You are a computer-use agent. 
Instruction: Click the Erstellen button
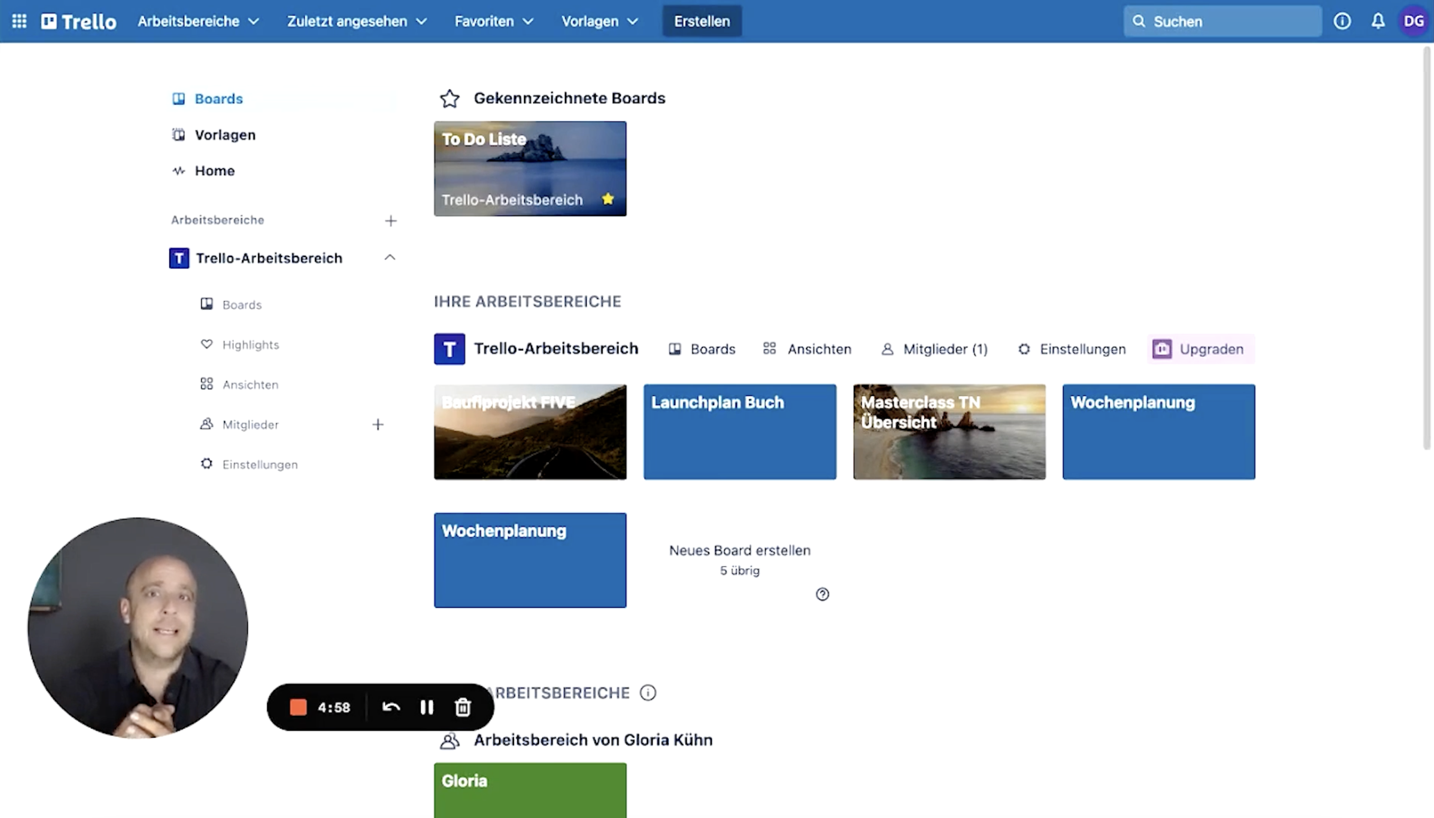702,21
